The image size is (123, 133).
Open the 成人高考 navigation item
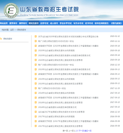coord(54,23)
